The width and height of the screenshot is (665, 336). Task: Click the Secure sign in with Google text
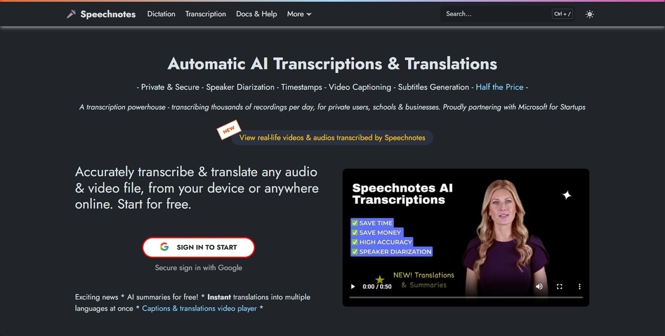point(198,268)
